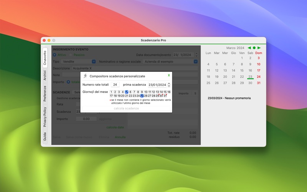Click the prima scadenza date stepper arrows
The height and width of the screenshot is (192, 307).
(169, 85)
